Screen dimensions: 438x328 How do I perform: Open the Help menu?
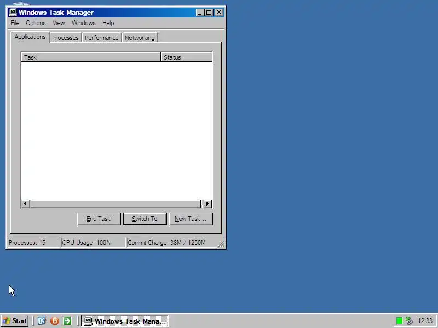pyautogui.click(x=108, y=23)
